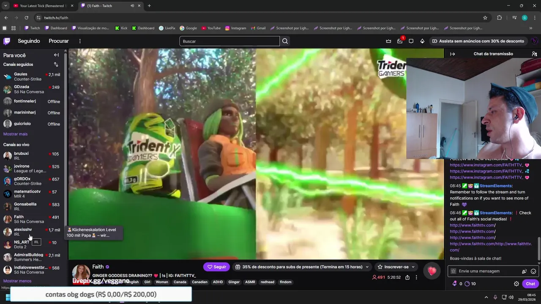Open the Chrome three-dot menu
This screenshot has width=541, height=304.
click(535, 18)
